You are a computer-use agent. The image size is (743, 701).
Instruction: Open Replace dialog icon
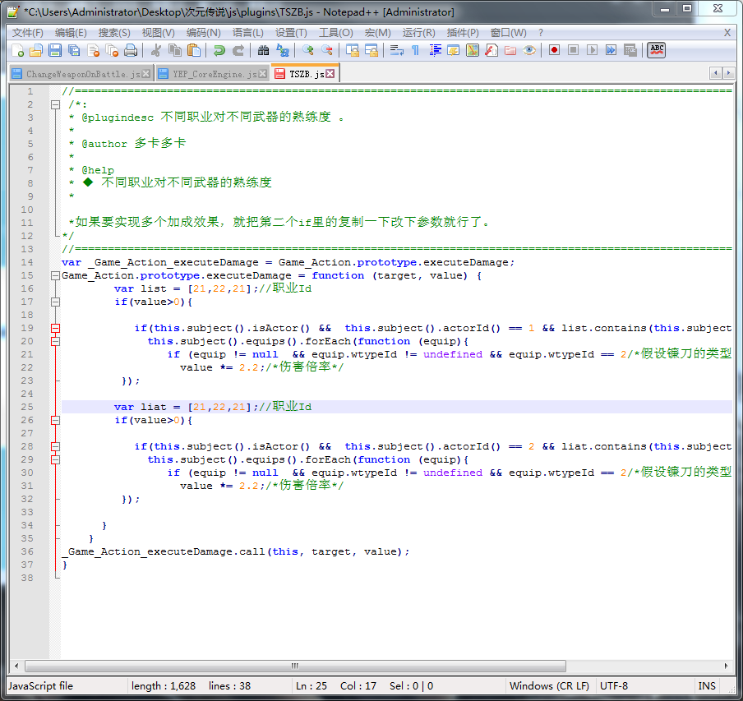(x=283, y=50)
